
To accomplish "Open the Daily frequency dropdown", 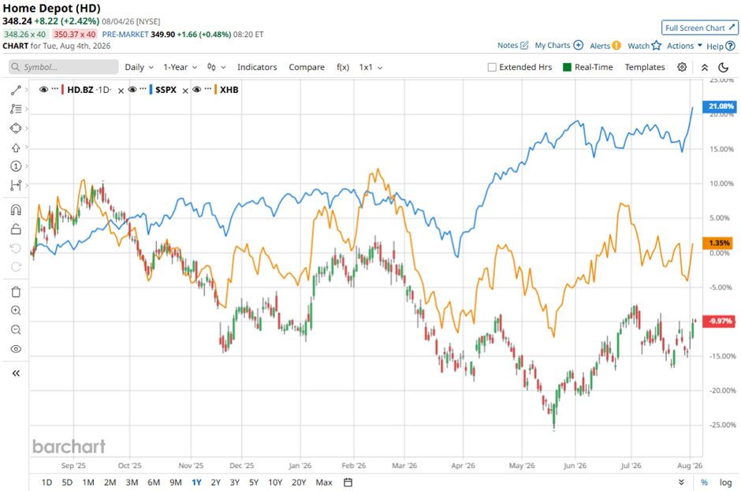I will tap(139, 67).
